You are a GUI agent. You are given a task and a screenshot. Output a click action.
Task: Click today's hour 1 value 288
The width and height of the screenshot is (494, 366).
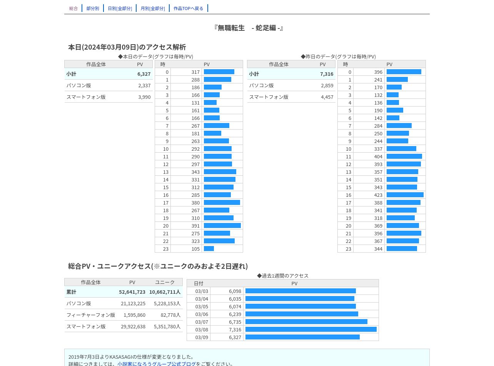click(x=195, y=80)
